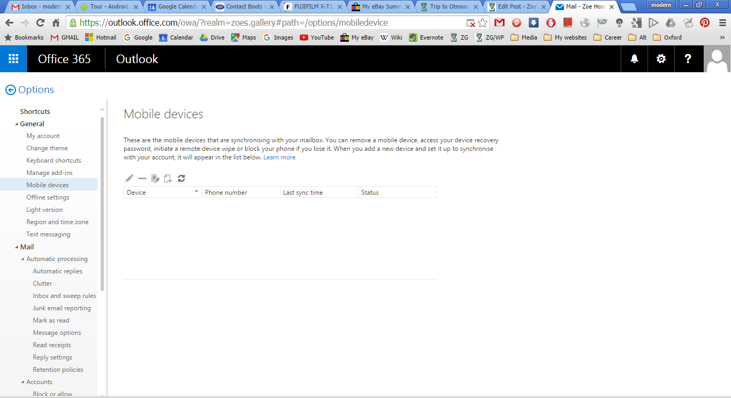Open Region and time zone settings
The height and width of the screenshot is (398, 731).
[x=57, y=222]
